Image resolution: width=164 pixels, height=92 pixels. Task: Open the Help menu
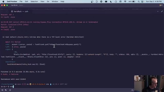pos(62,2)
